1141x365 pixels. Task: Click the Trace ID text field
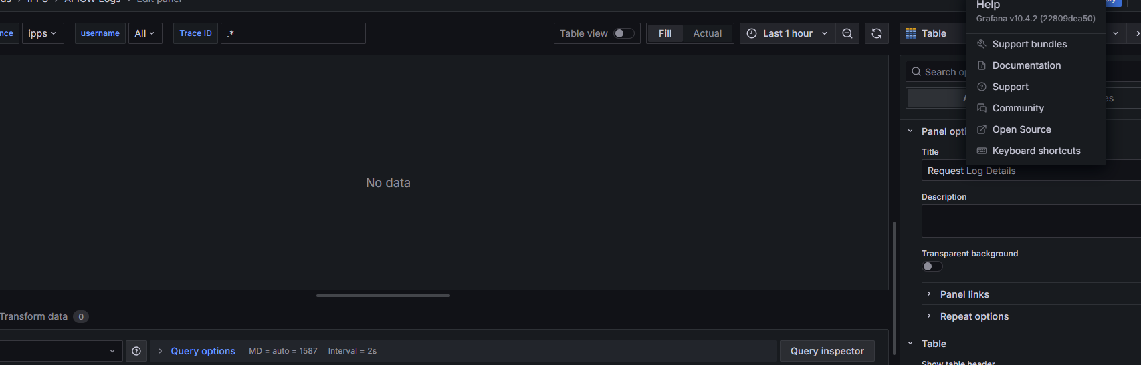(x=293, y=33)
